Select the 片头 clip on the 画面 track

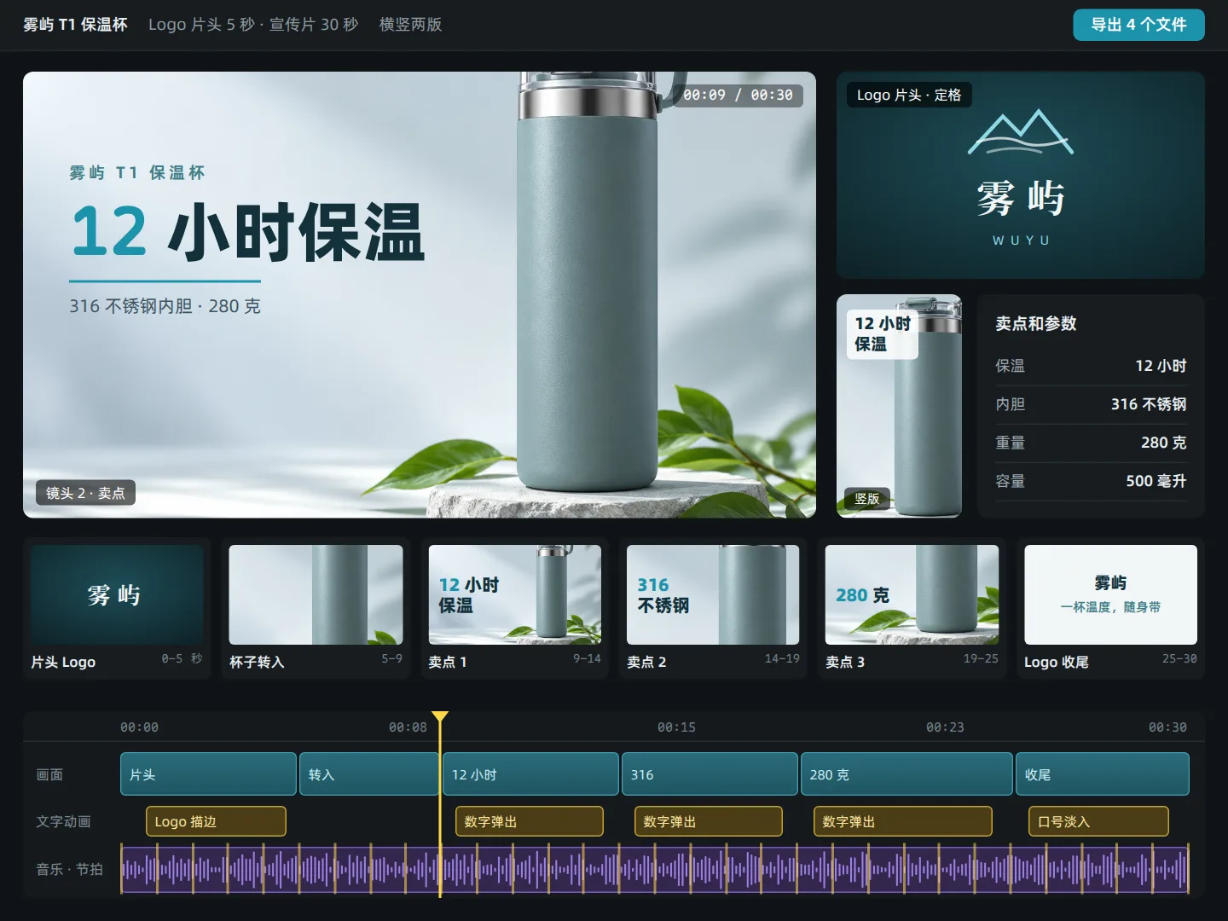point(208,774)
